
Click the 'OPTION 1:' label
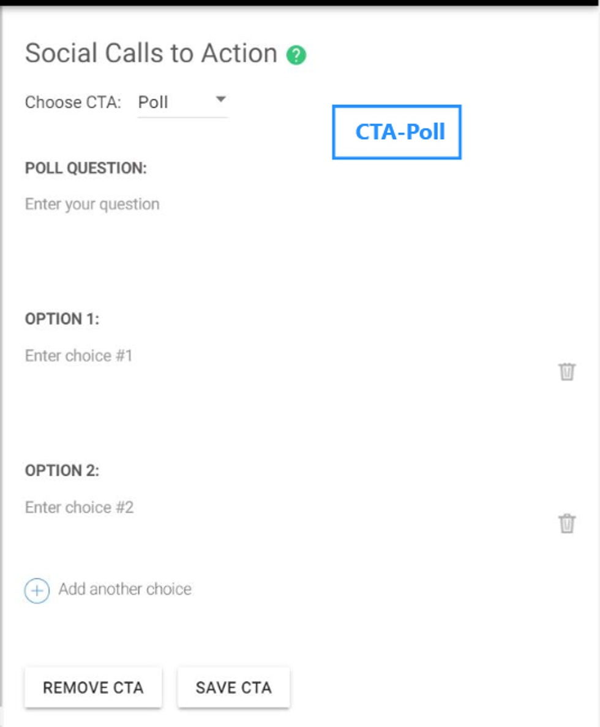coord(62,319)
